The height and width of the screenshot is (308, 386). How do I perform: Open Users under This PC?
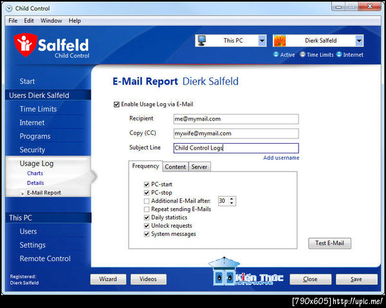click(28, 231)
